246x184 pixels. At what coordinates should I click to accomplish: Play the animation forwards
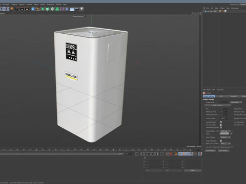(x=149, y=154)
